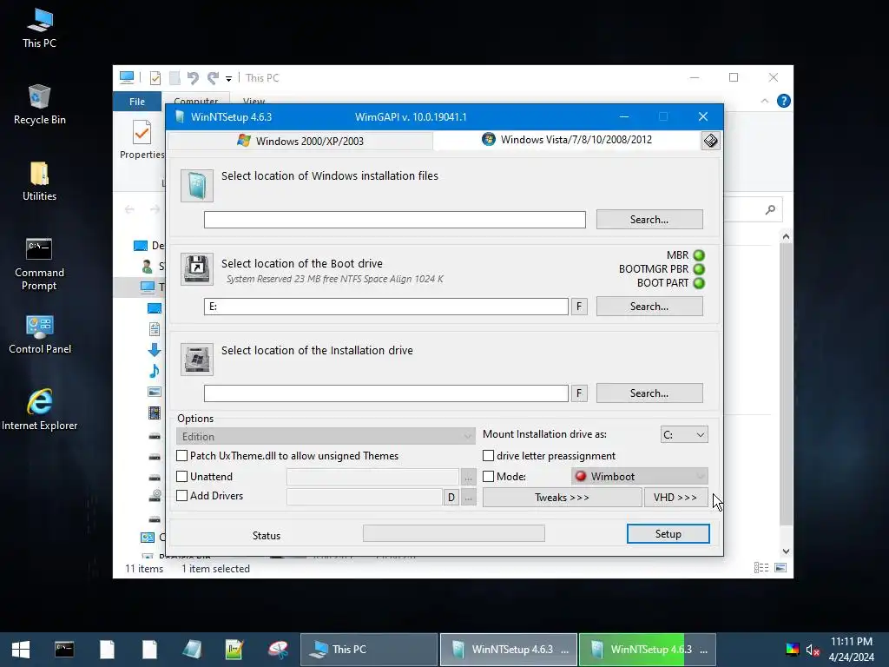This screenshot has width=889, height=667.
Task: Expand the Edition dropdown
Action: point(326,436)
